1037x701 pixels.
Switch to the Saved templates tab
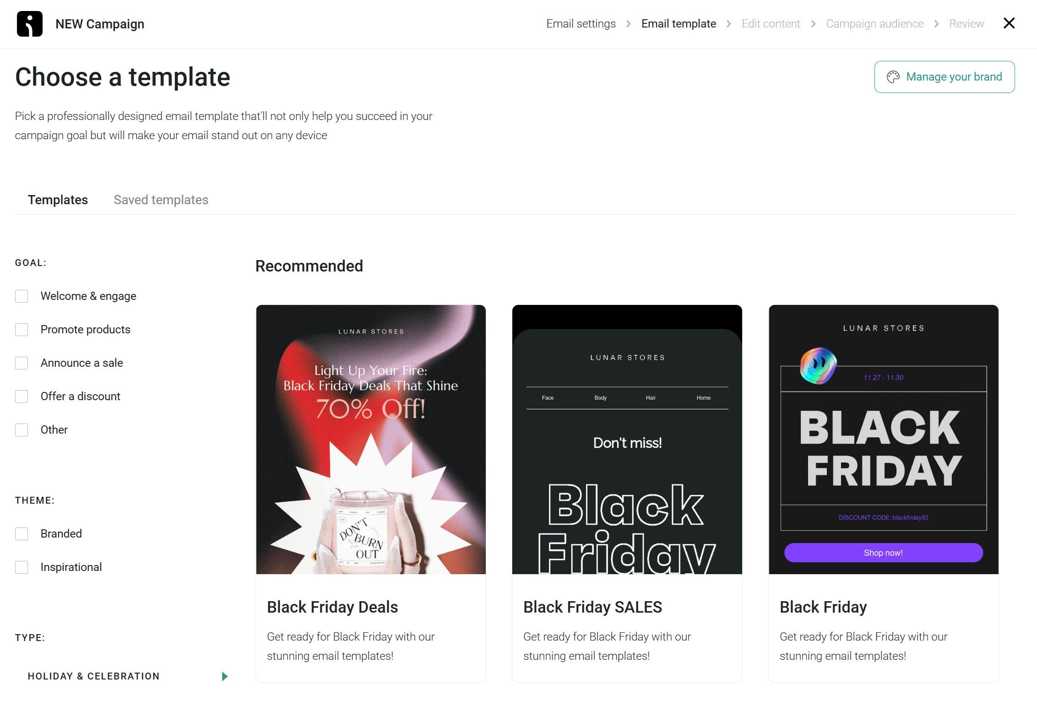pyautogui.click(x=160, y=200)
